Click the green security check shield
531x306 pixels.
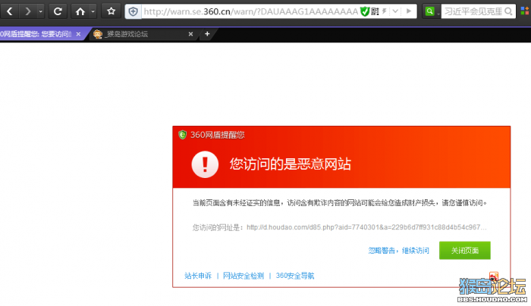(x=364, y=12)
